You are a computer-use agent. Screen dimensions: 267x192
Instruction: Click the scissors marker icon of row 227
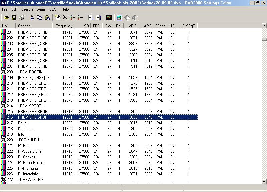[3, 179]
